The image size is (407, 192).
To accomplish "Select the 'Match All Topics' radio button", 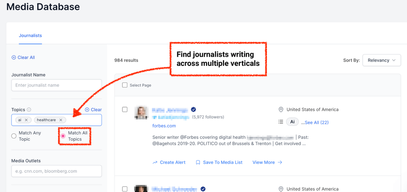I will pos(63,136).
